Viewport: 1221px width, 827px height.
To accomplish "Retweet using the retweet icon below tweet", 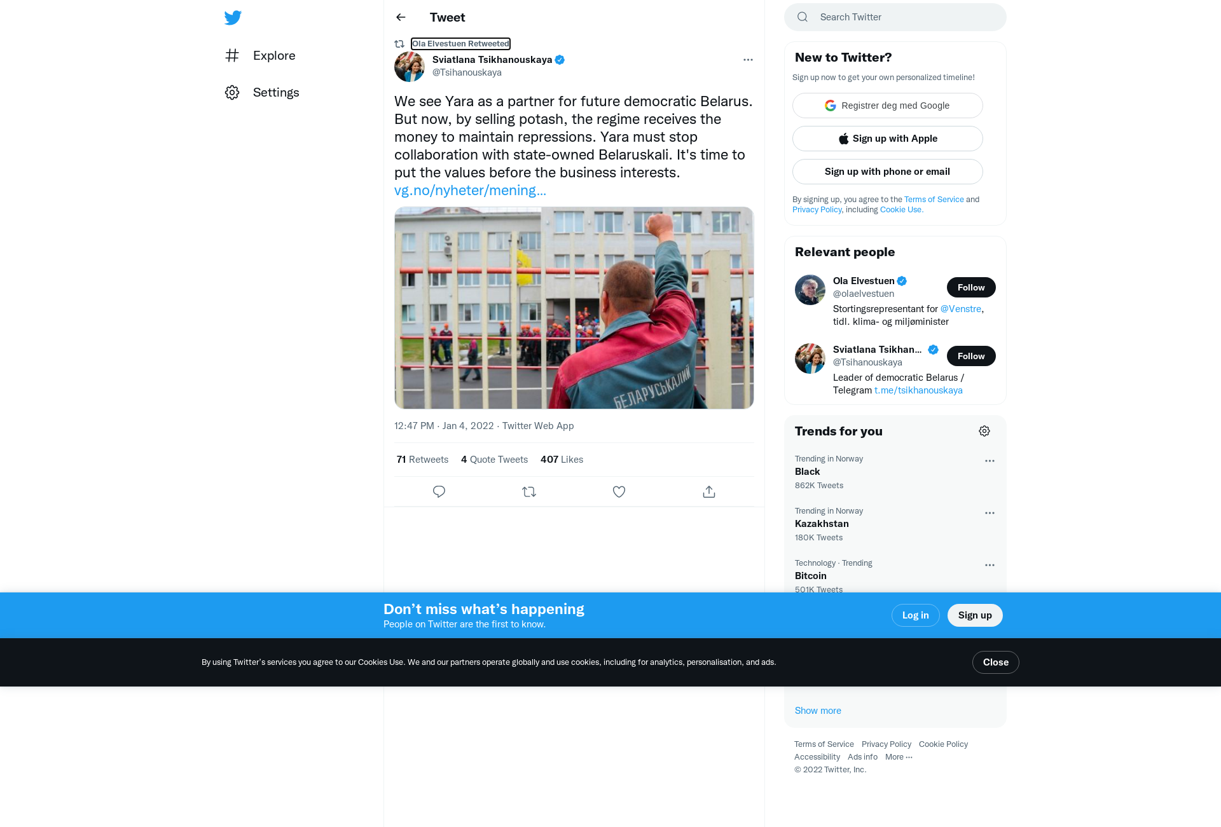I will coord(529,491).
